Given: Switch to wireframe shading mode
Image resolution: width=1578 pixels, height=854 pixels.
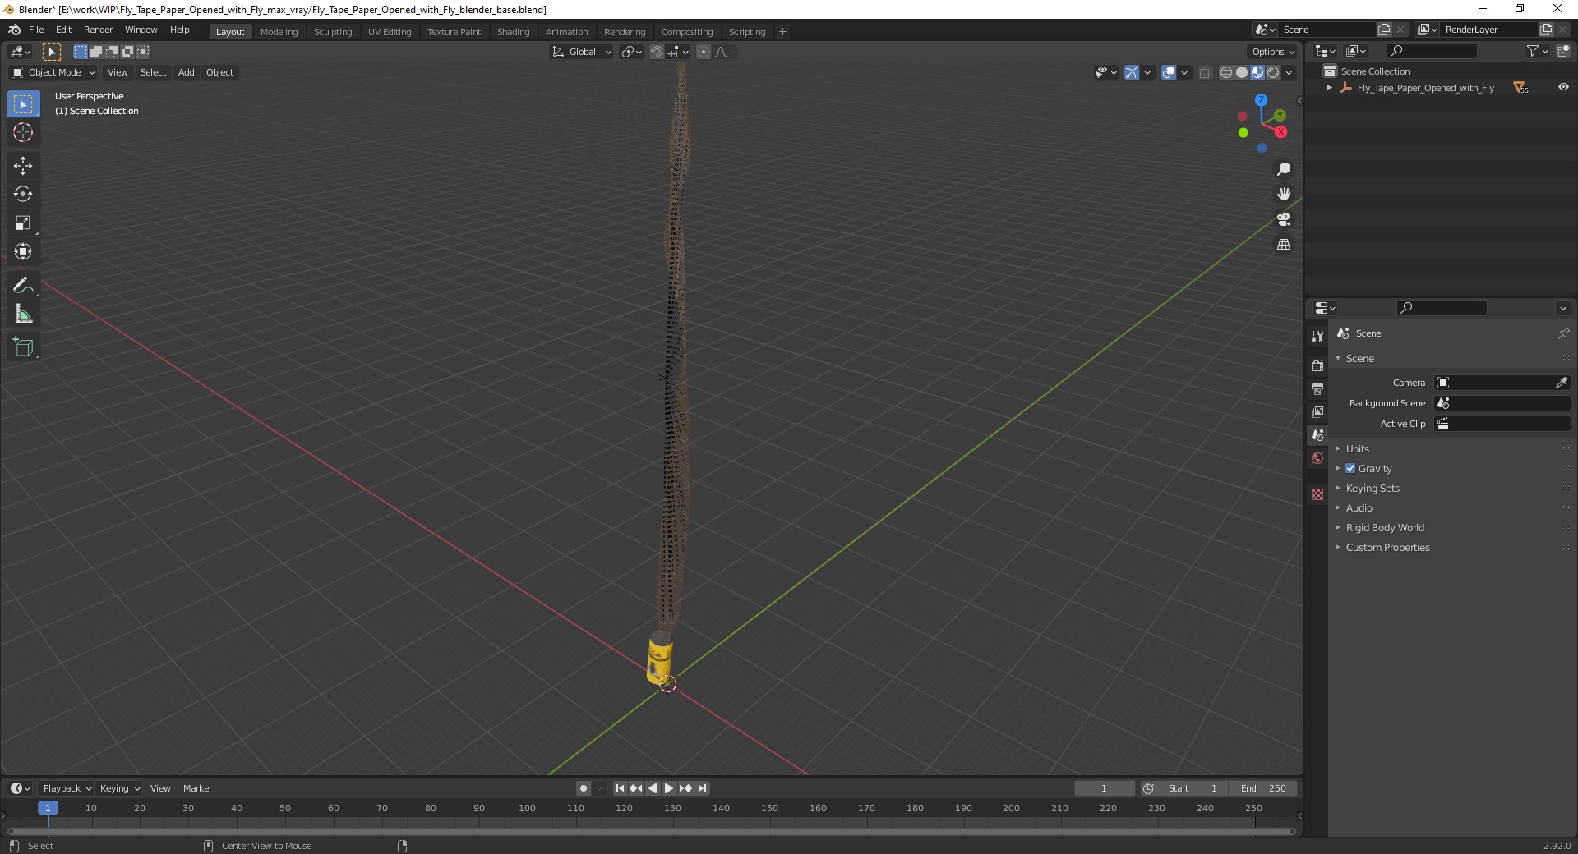Looking at the screenshot, I should pyautogui.click(x=1226, y=72).
